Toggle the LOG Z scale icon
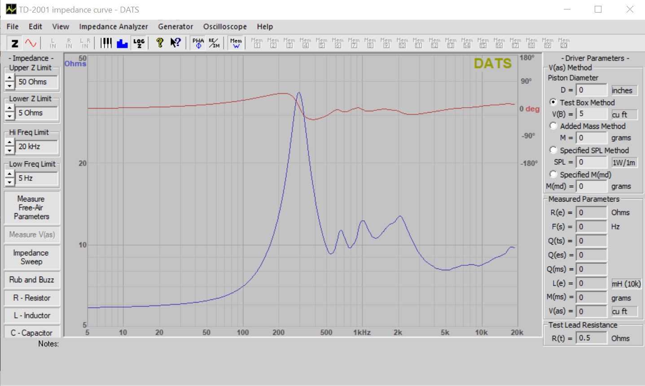This screenshot has width=645, height=386. 139,43
